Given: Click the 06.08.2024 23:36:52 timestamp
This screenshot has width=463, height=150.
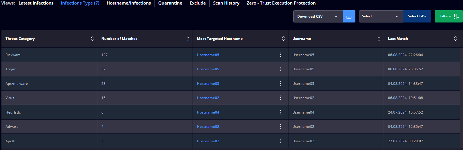Looking at the screenshot, I should point(405,69).
